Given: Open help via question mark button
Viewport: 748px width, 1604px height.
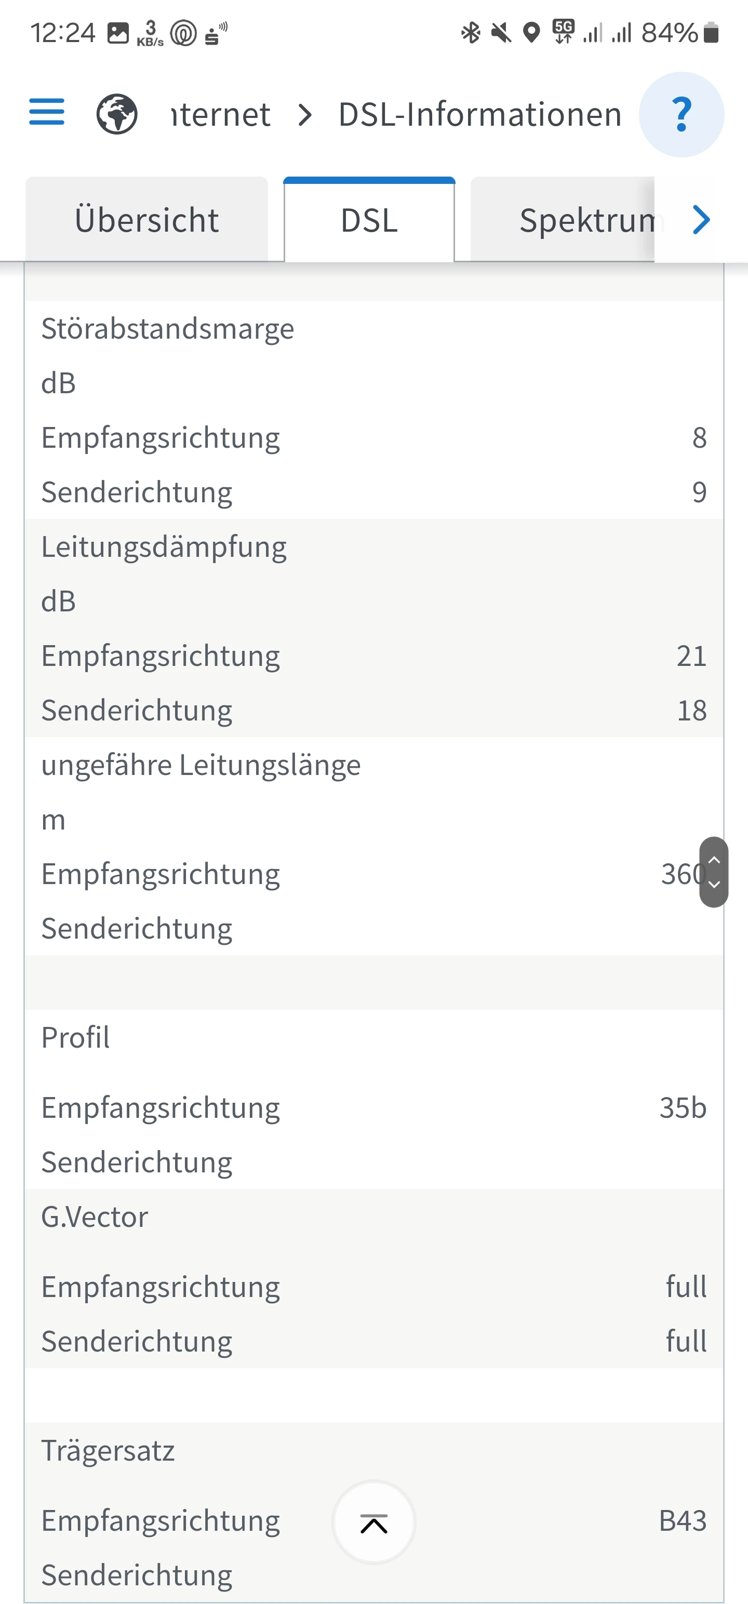Looking at the screenshot, I should pos(682,115).
